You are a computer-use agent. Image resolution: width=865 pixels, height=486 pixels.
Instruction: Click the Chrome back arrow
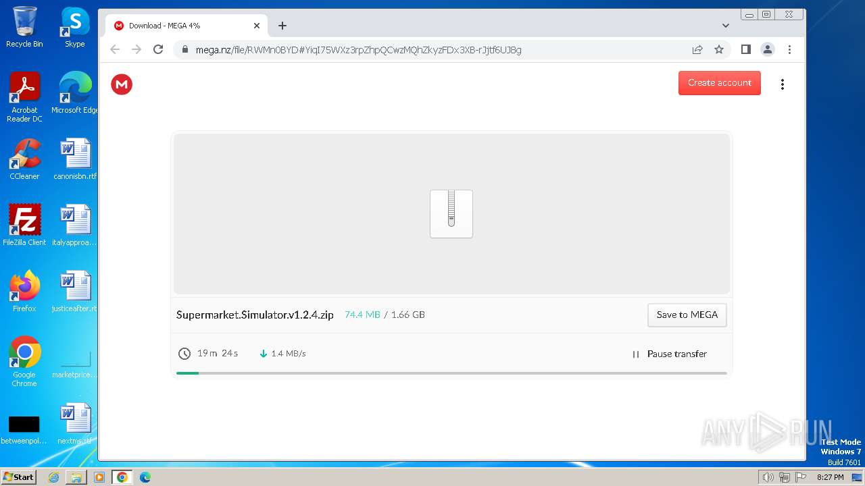point(115,49)
